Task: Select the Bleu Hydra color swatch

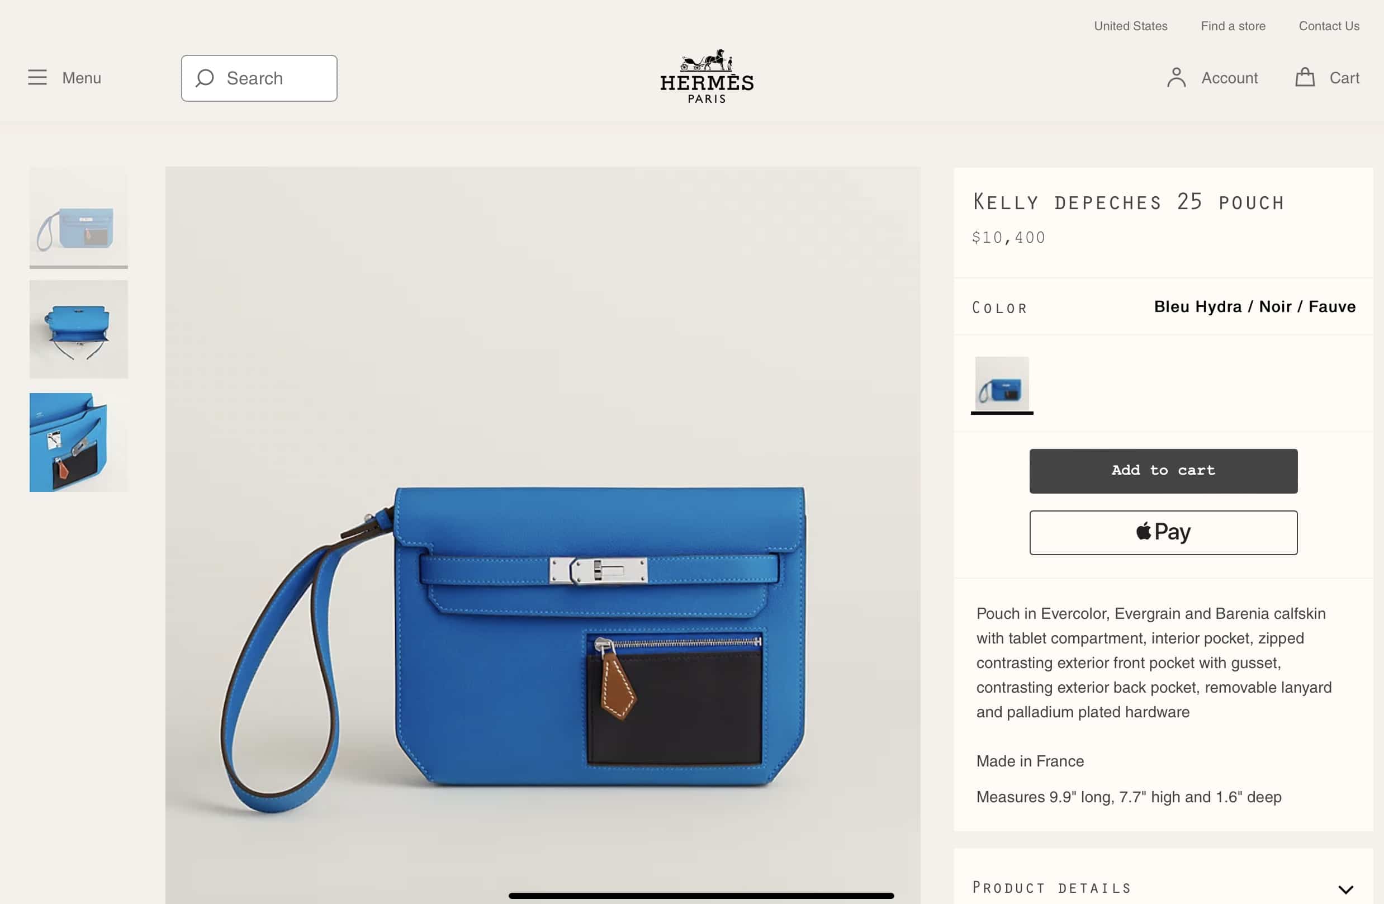Action: [x=1001, y=384]
